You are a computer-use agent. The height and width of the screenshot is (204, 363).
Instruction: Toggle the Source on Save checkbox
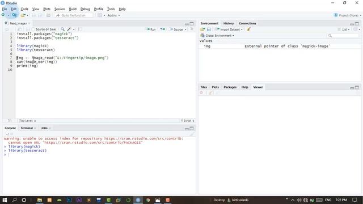click(x=33, y=29)
